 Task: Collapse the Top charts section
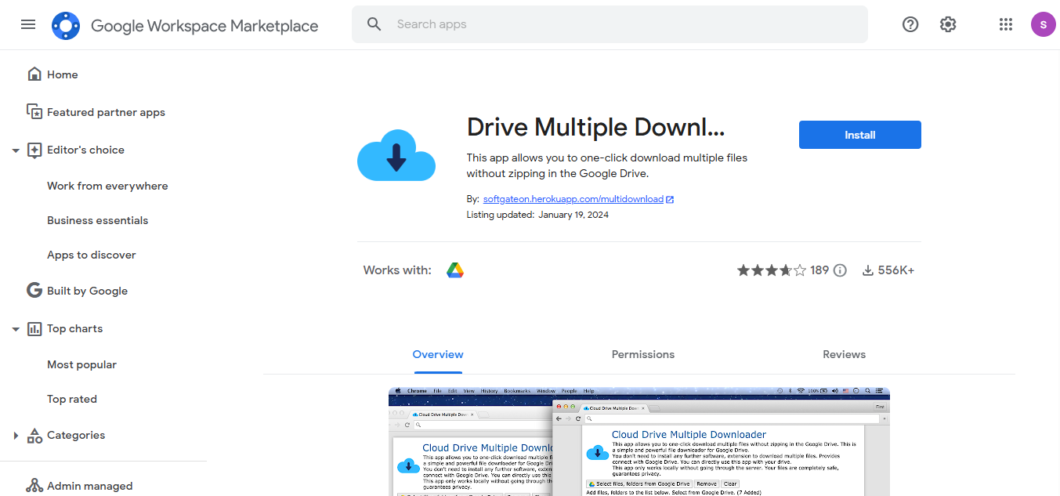click(x=16, y=328)
